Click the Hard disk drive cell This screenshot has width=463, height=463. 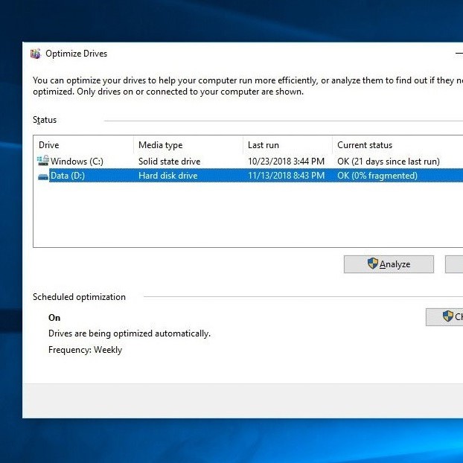click(x=168, y=176)
